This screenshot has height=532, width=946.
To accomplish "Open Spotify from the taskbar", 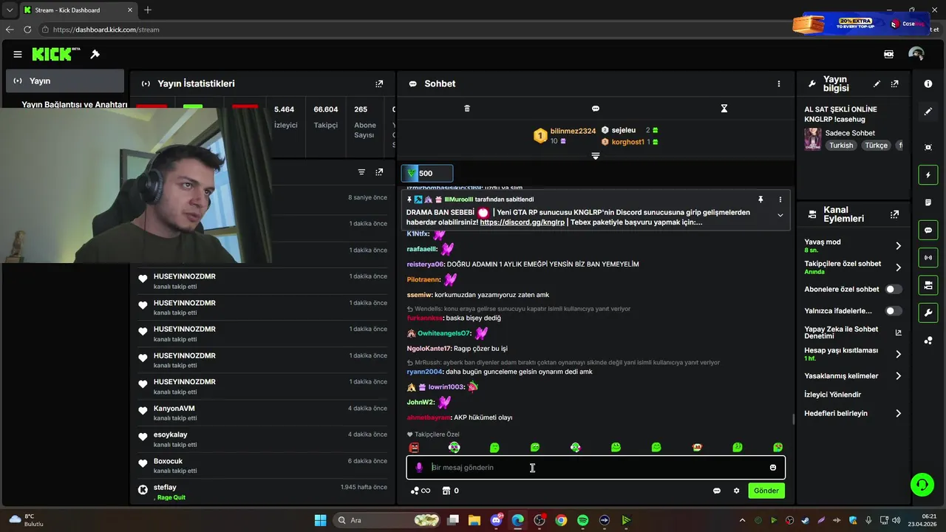I will (x=582, y=520).
